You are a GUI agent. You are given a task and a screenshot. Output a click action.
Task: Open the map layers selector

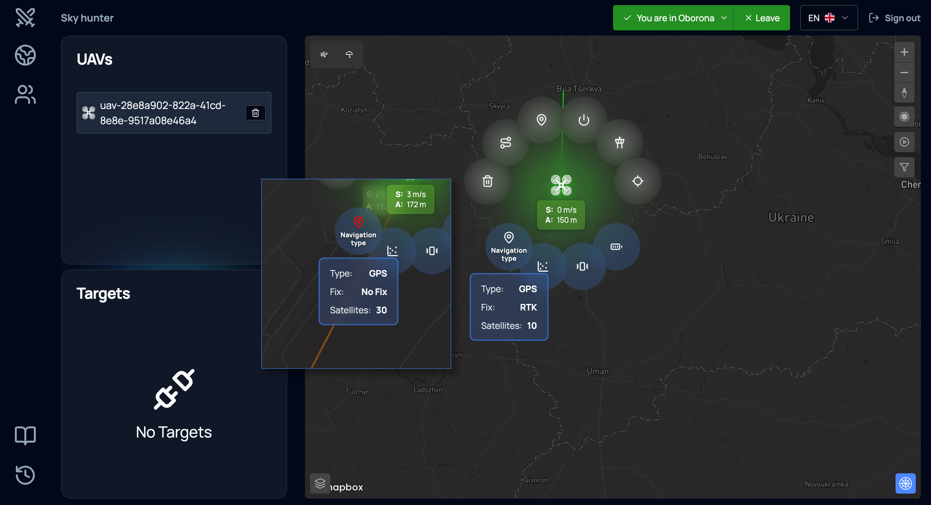(x=320, y=483)
